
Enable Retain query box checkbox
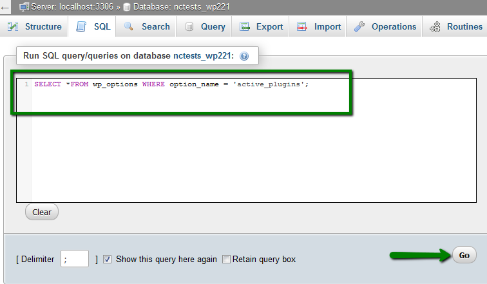(226, 259)
